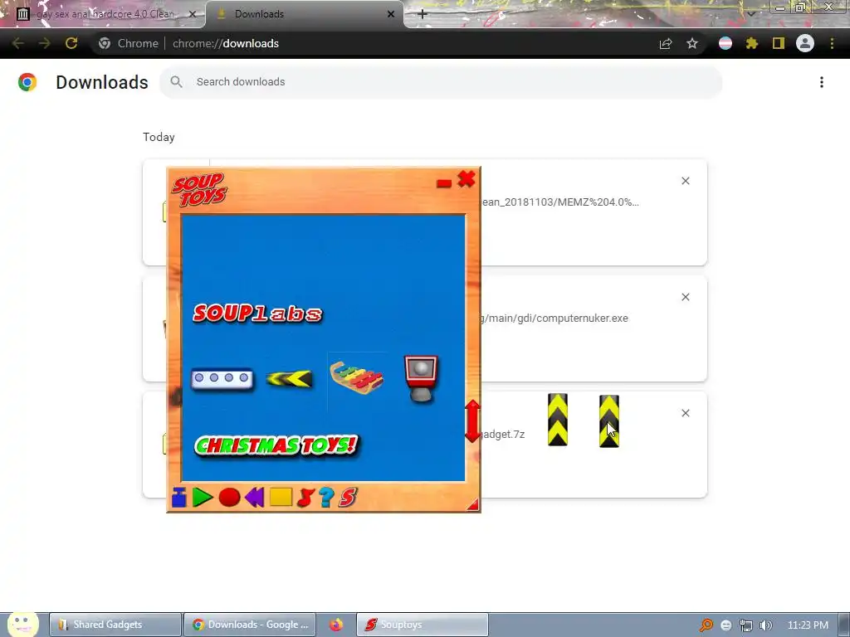Click the red music note icon in Souptoys
850x637 pixels.
[x=305, y=498]
